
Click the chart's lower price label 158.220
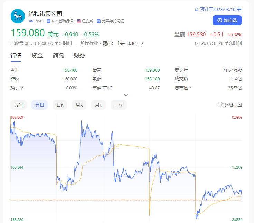coord(17,220)
